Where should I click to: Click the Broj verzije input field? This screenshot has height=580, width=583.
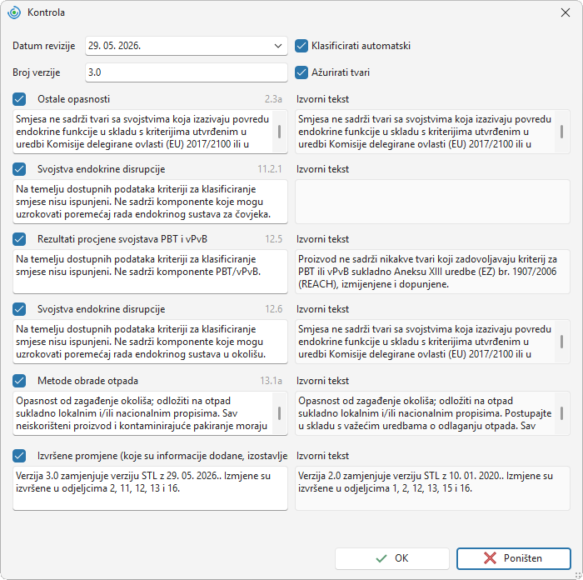click(187, 72)
